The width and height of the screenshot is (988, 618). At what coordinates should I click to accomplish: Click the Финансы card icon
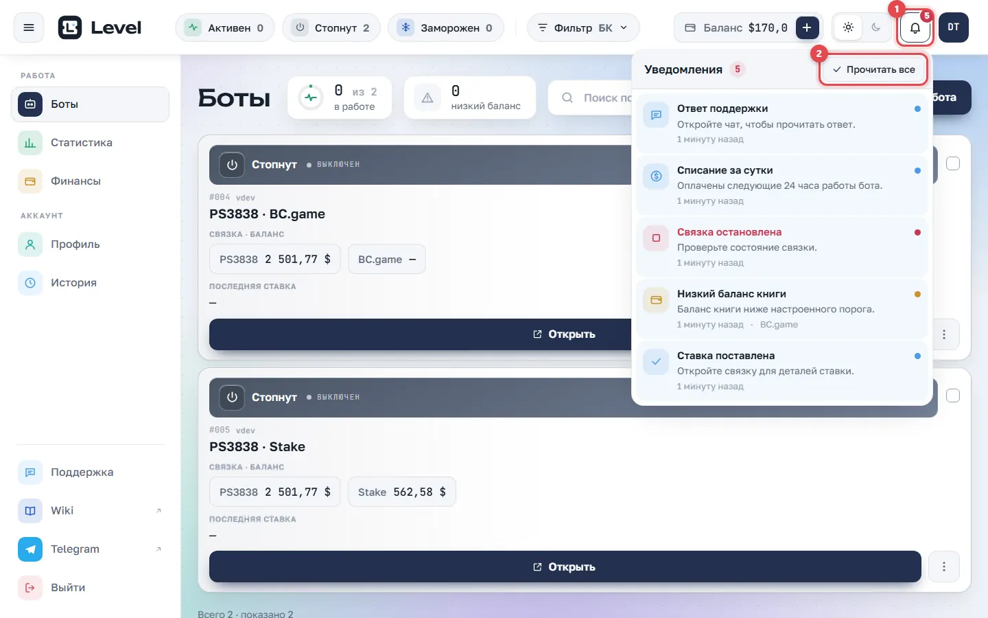pos(30,181)
